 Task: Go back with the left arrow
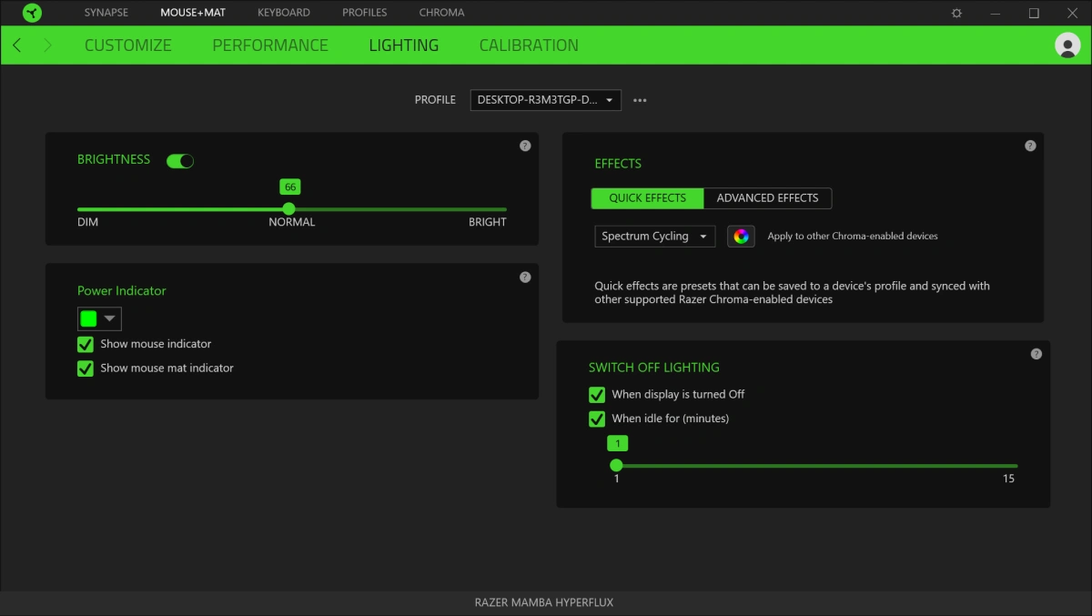(17, 45)
